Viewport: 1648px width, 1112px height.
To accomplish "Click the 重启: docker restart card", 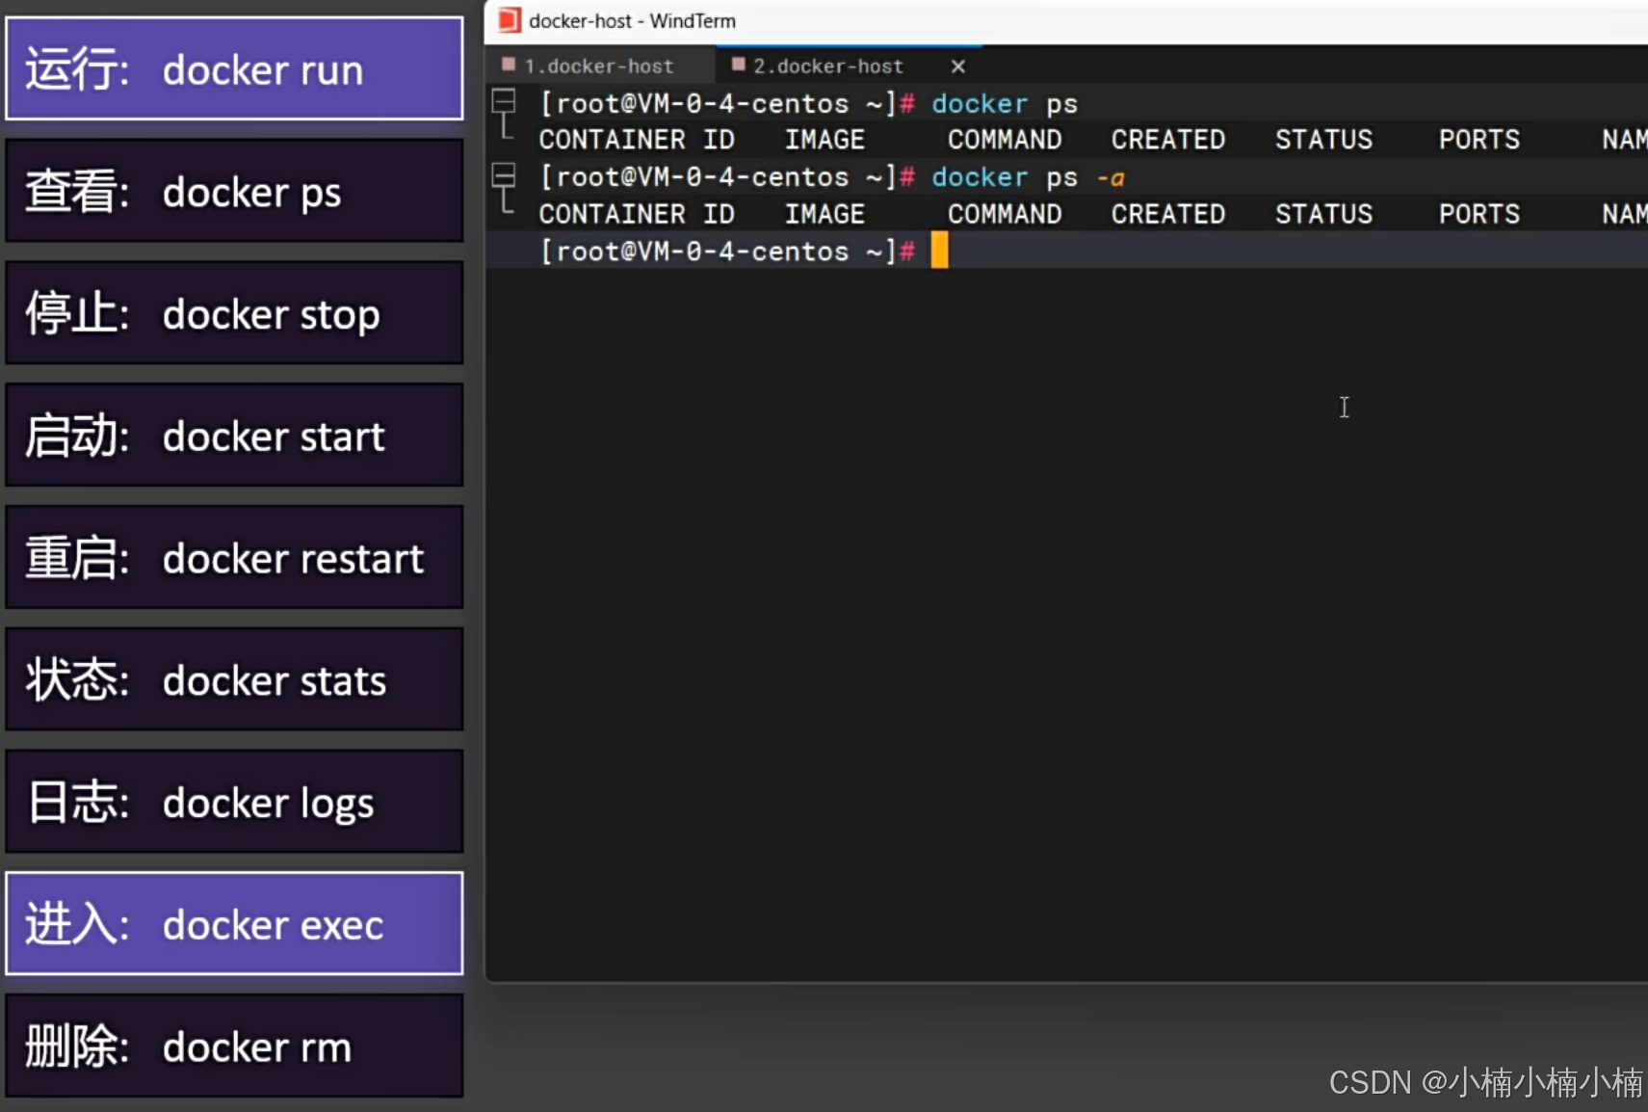I will [x=234, y=557].
